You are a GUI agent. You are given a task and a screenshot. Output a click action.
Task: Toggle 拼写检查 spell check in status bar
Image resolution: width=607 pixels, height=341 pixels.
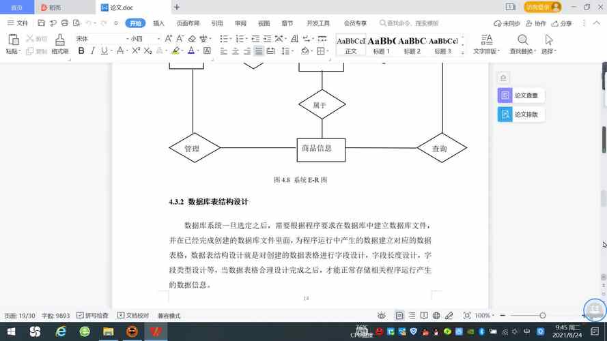(93, 316)
